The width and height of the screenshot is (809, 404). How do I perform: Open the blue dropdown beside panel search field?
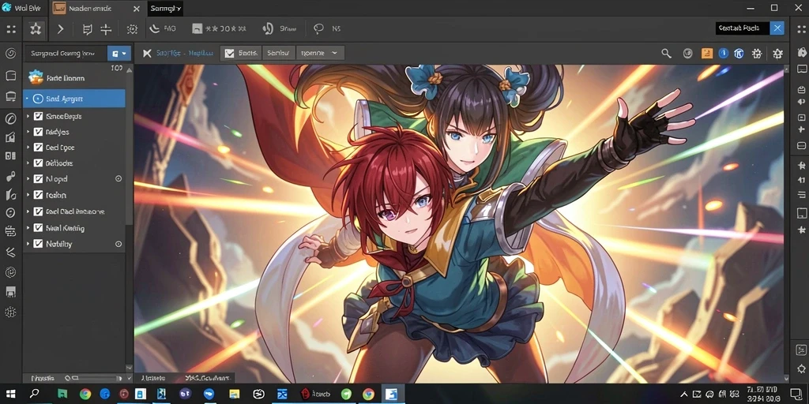click(x=119, y=53)
